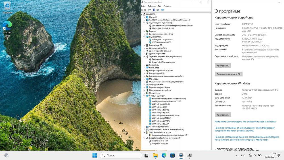This screenshot has width=284, height=160.
Task: Click the forward arrow toolbar icon
Action: (145, 10)
